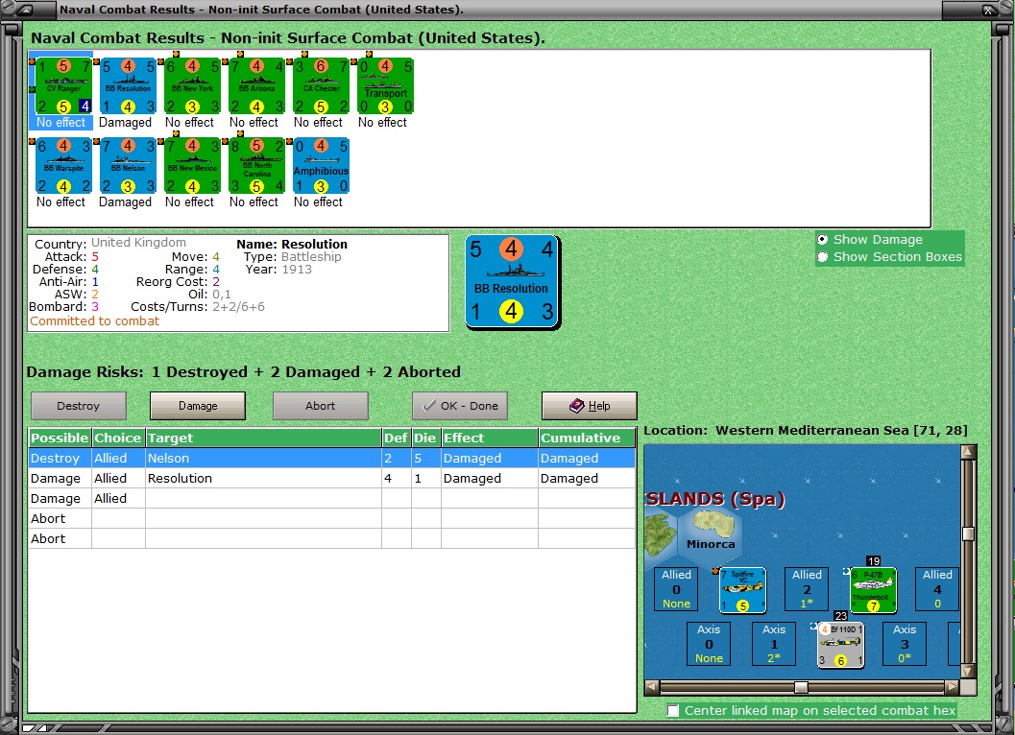Click the Axis 3 section box
The height and width of the screenshot is (735, 1015).
tap(905, 644)
